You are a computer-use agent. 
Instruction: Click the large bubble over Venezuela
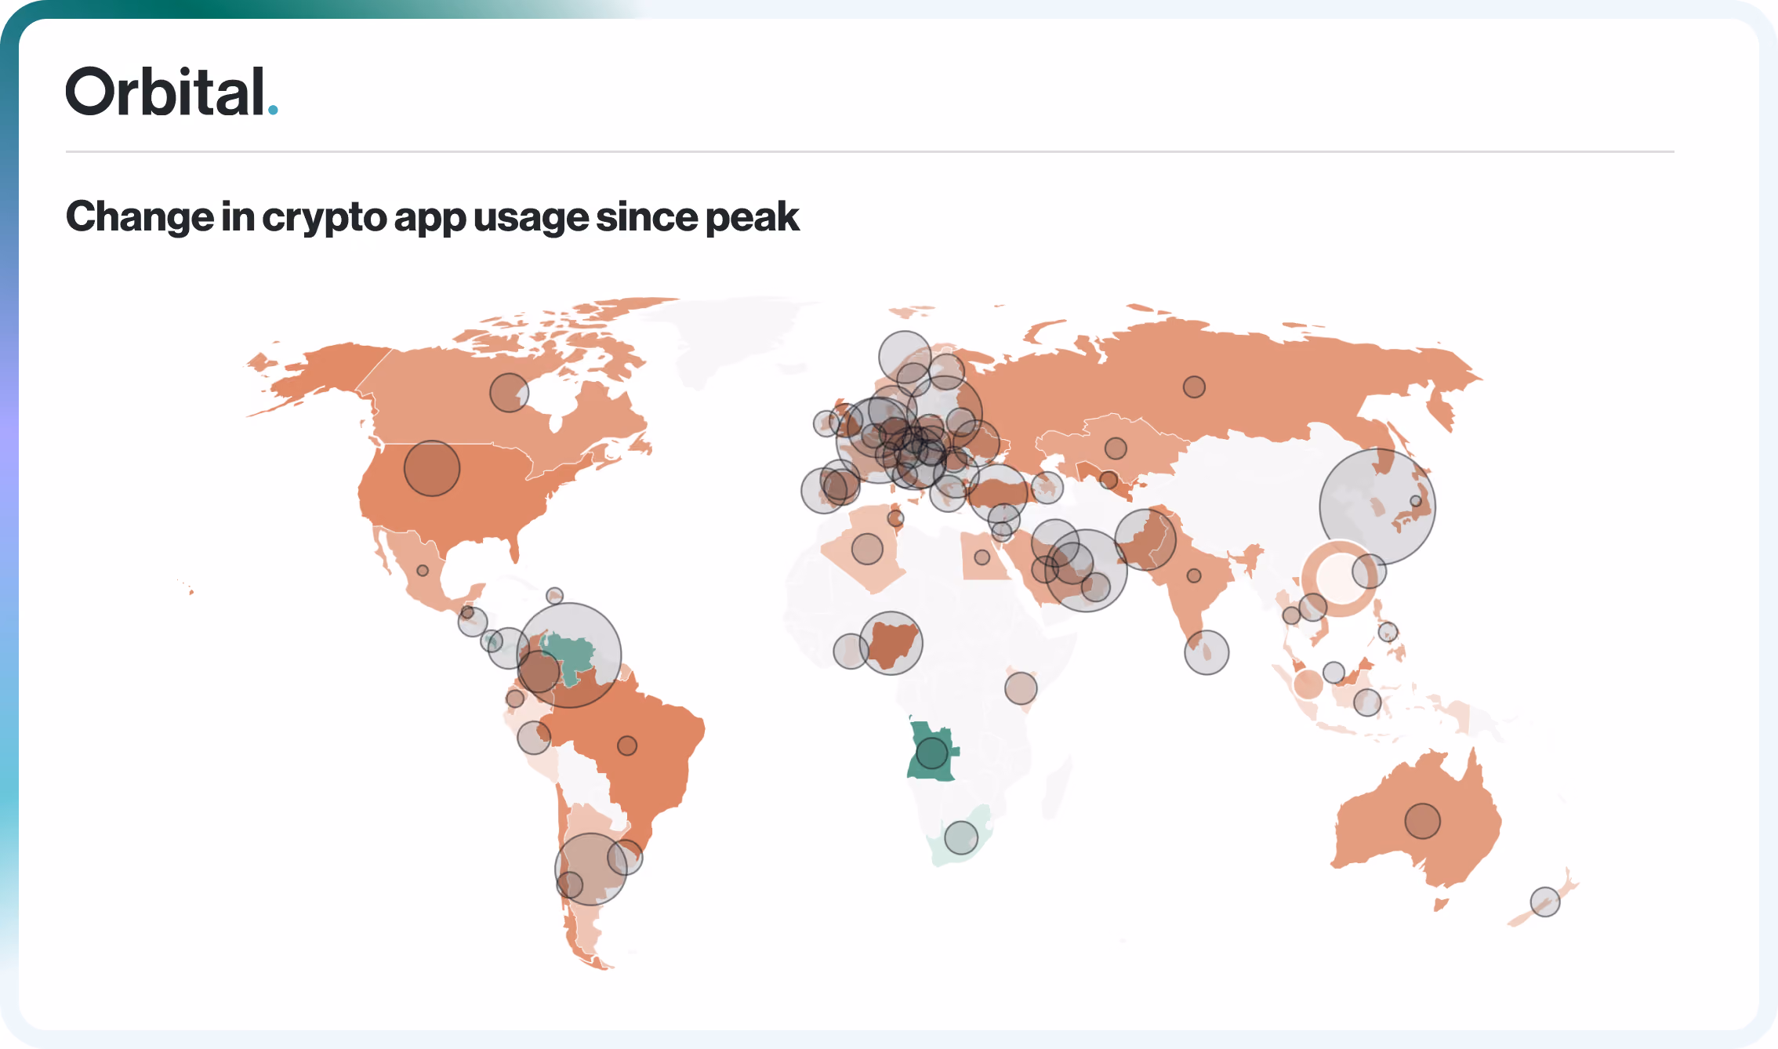[x=569, y=655]
